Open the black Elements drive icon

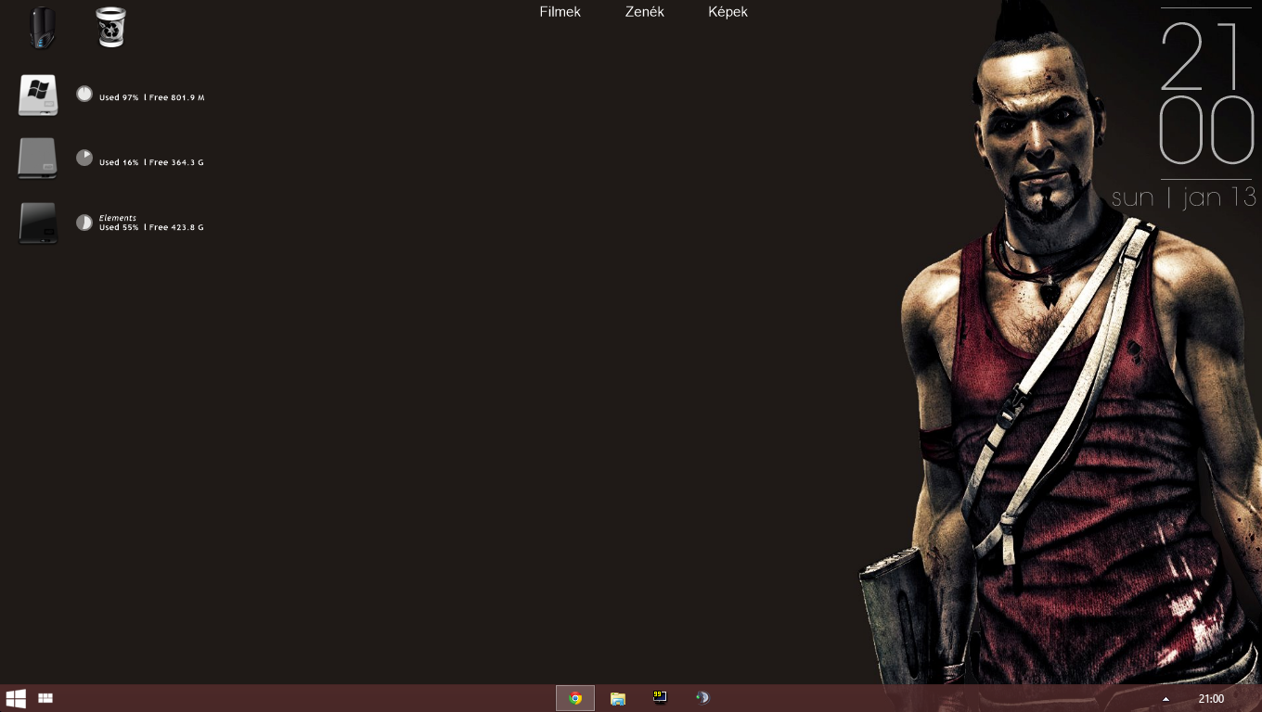pos(38,223)
